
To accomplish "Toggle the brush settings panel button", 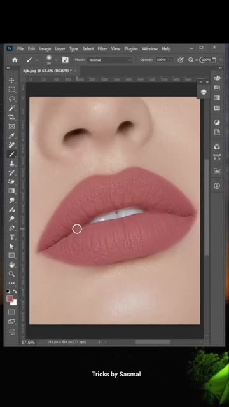I will coord(65,60).
